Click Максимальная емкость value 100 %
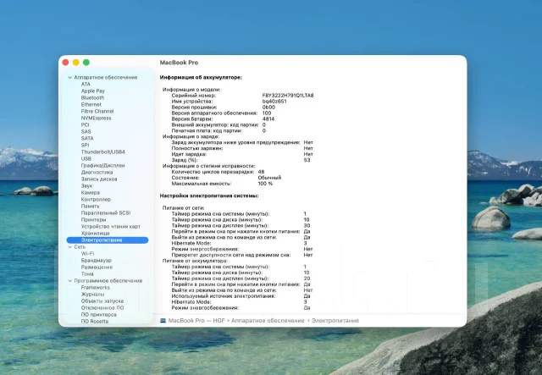This screenshot has height=375, width=542. (265, 184)
